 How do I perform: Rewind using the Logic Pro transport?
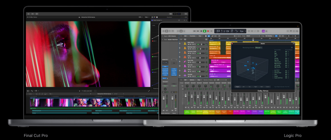click(x=194, y=31)
